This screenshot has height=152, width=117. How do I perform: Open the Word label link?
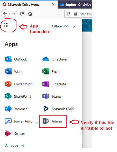point(18,72)
